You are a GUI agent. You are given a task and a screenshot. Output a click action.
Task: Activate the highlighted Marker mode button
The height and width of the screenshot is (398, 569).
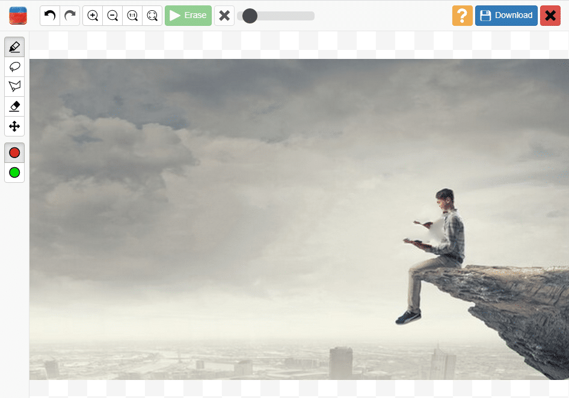[14, 46]
